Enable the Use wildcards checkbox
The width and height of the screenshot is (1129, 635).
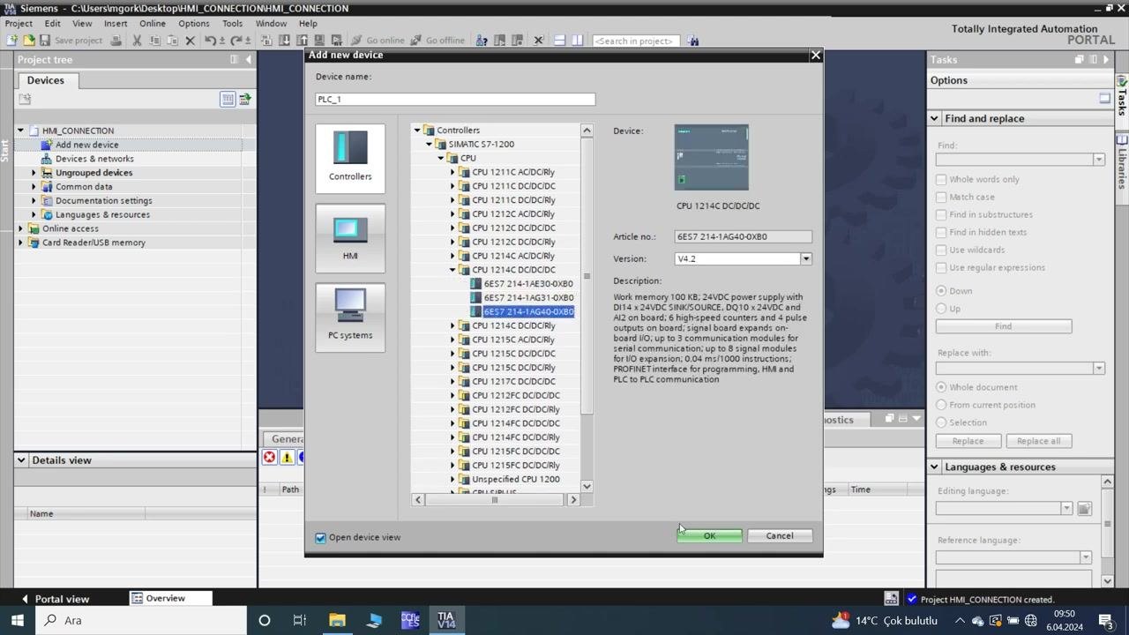941,250
